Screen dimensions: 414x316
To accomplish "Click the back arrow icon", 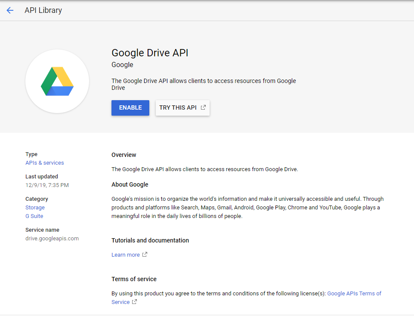I will click(x=10, y=10).
